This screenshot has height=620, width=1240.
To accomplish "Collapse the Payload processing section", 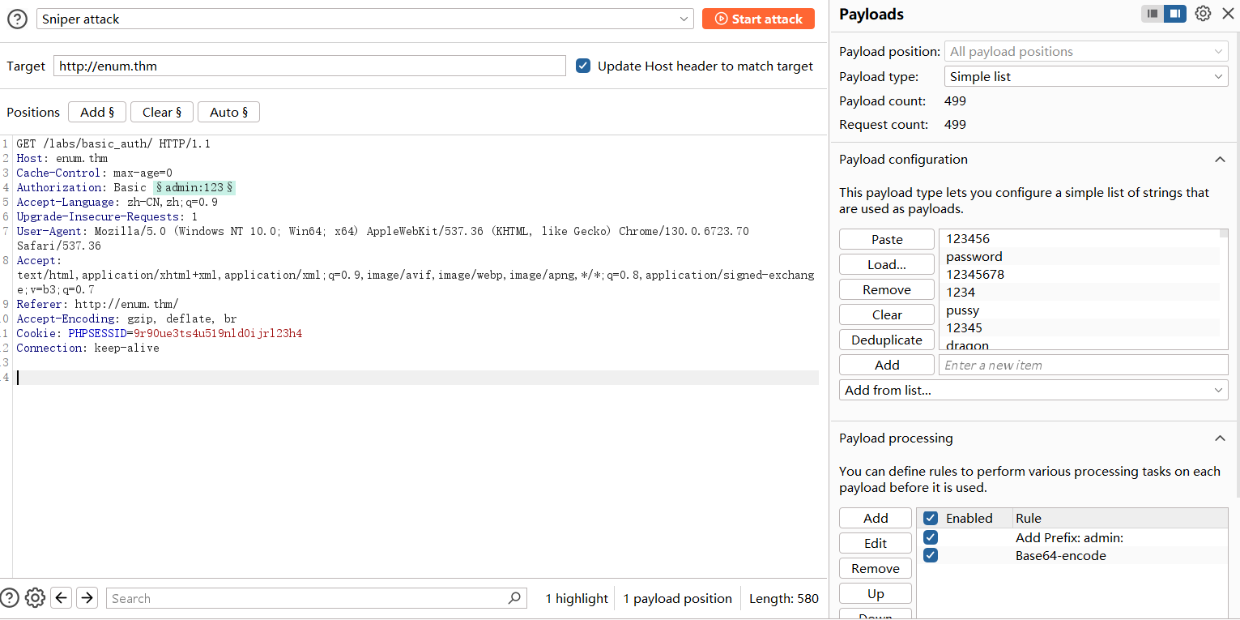I will point(1220,438).
